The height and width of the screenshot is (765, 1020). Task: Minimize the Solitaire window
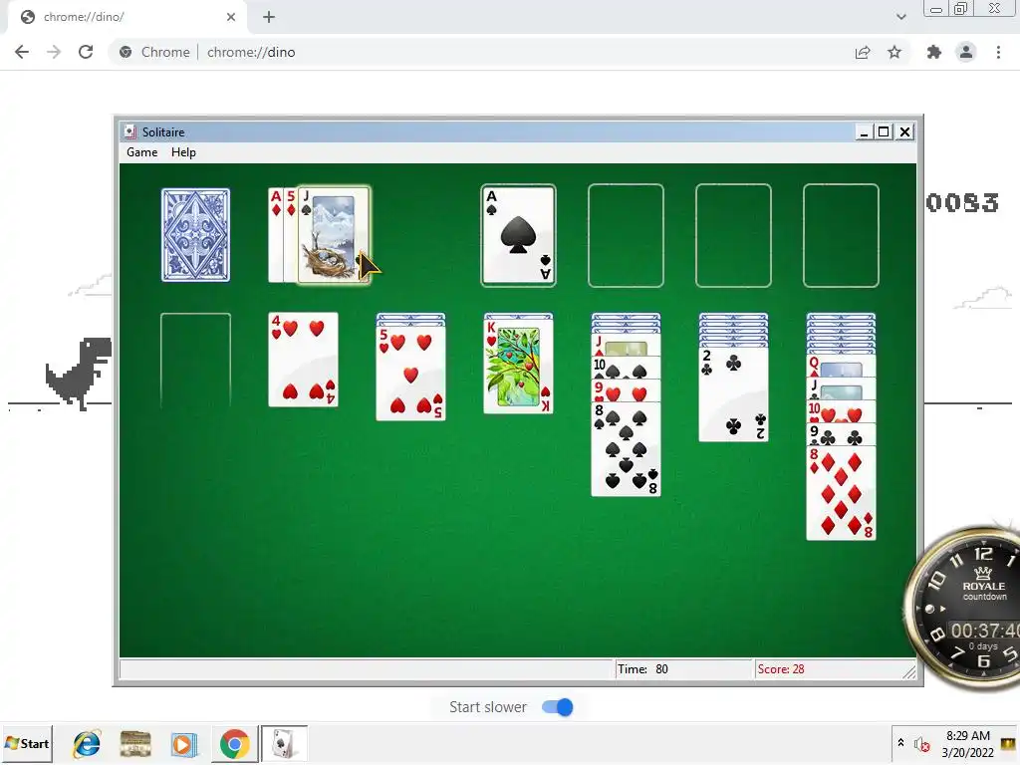click(864, 132)
